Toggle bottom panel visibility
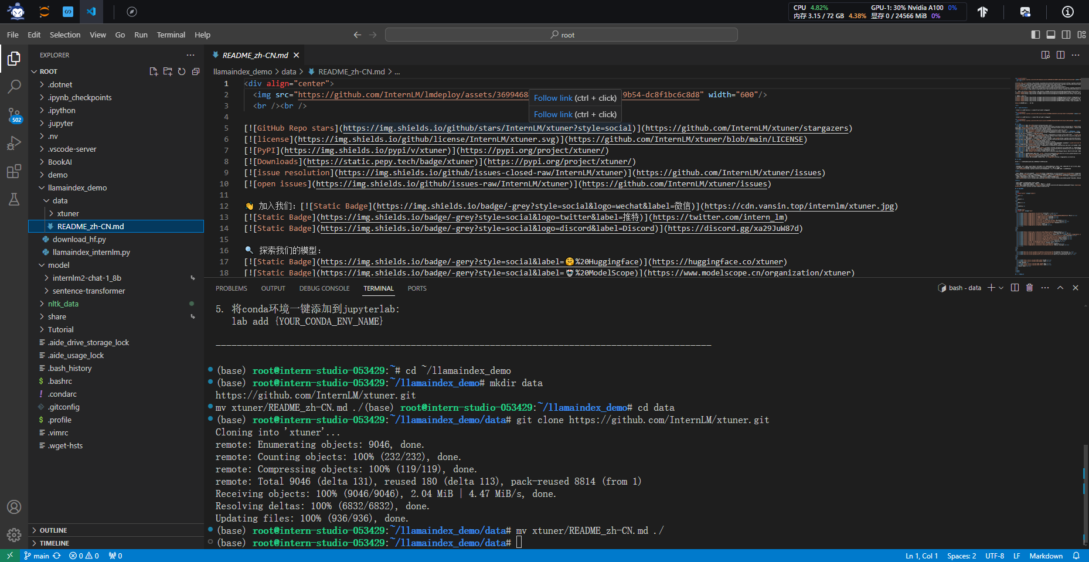The width and height of the screenshot is (1089, 562). point(1051,35)
